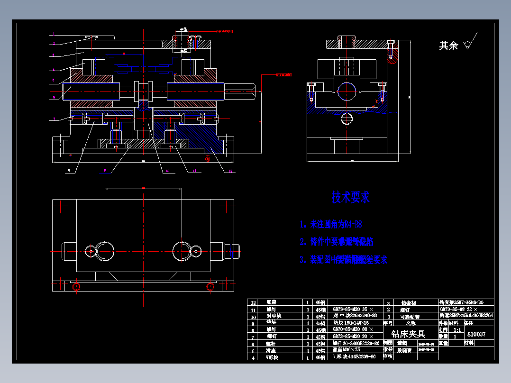Click the 技术要求 heading
Viewport: 511px width, 383px height.
[x=351, y=195]
